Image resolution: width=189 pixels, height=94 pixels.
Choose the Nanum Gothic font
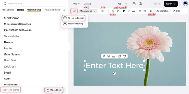point(11,36)
